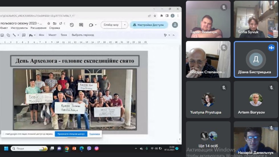Open the Инструменты menu

tap(19, 28)
